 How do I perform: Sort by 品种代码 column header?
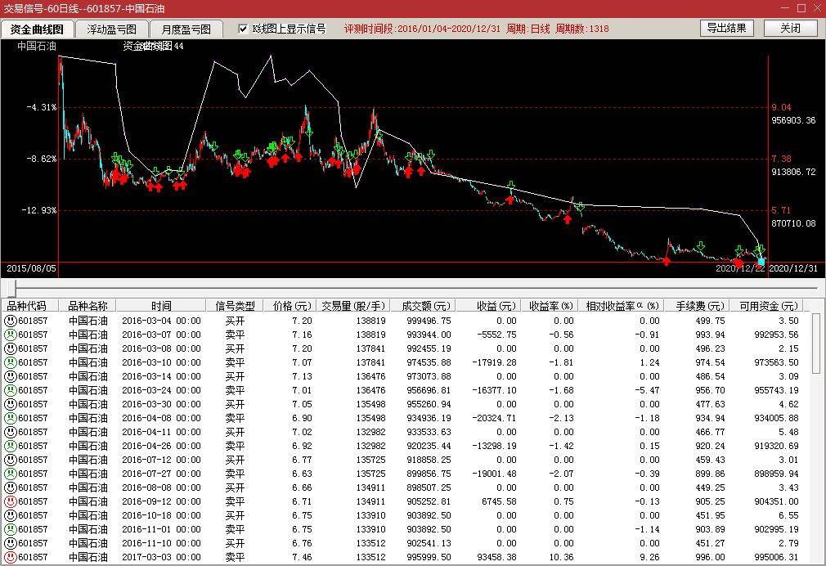[29, 306]
